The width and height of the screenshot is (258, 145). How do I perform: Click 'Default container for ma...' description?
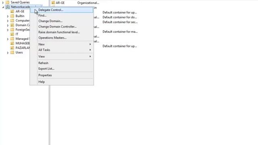(x=120, y=32)
